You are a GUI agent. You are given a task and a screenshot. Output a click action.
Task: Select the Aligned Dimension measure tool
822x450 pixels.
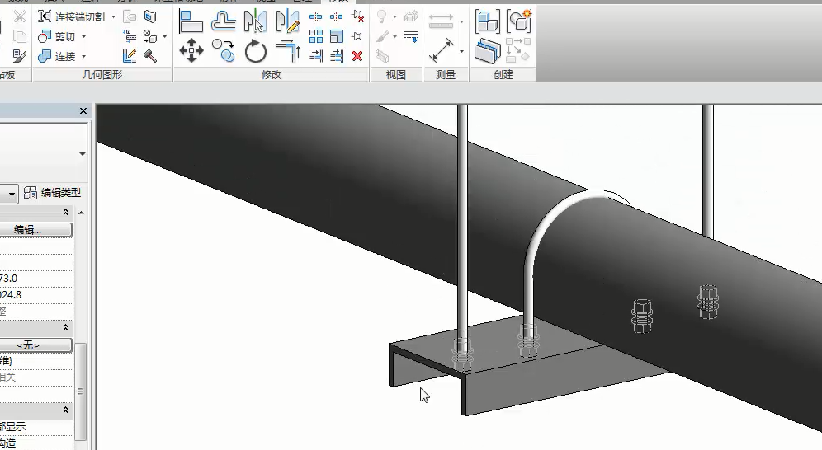tap(444, 50)
